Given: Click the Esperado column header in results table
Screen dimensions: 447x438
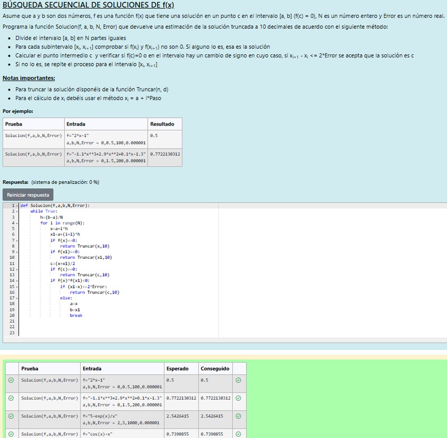Looking at the screenshot, I should click(x=177, y=368).
